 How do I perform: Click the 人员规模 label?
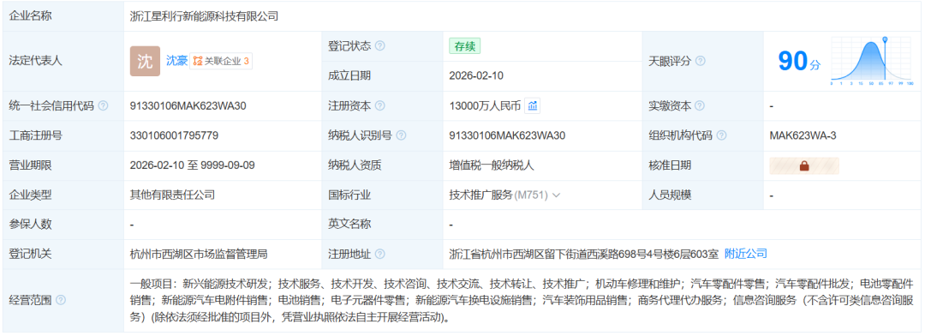670,195
